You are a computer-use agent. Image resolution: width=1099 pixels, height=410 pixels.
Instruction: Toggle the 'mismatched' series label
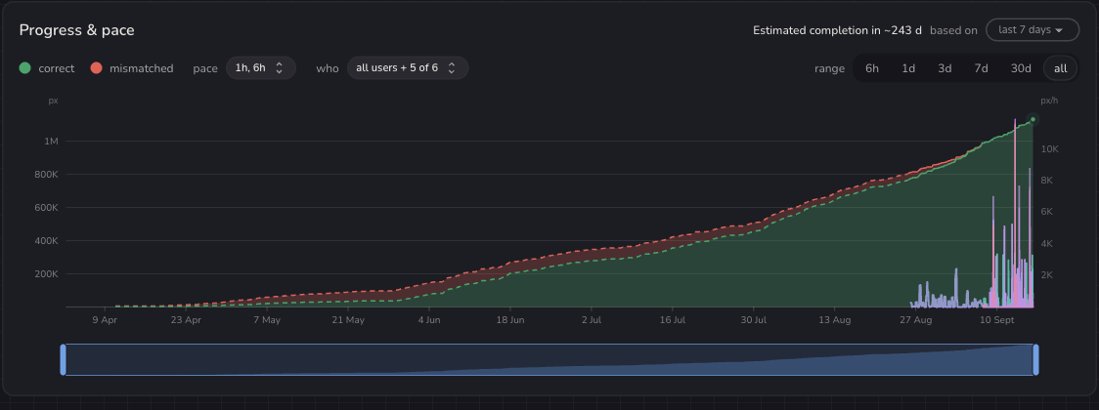point(142,68)
